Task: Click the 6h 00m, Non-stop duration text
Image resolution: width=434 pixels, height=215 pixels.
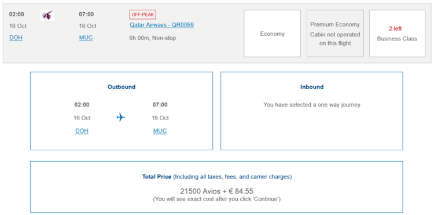Action: [x=153, y=38]
